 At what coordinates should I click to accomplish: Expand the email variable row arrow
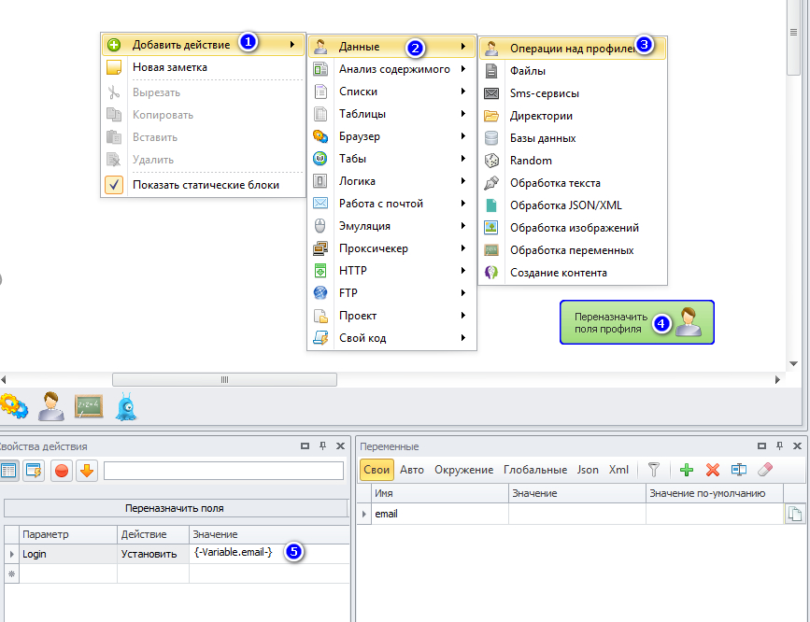click(x=363, y=514)
